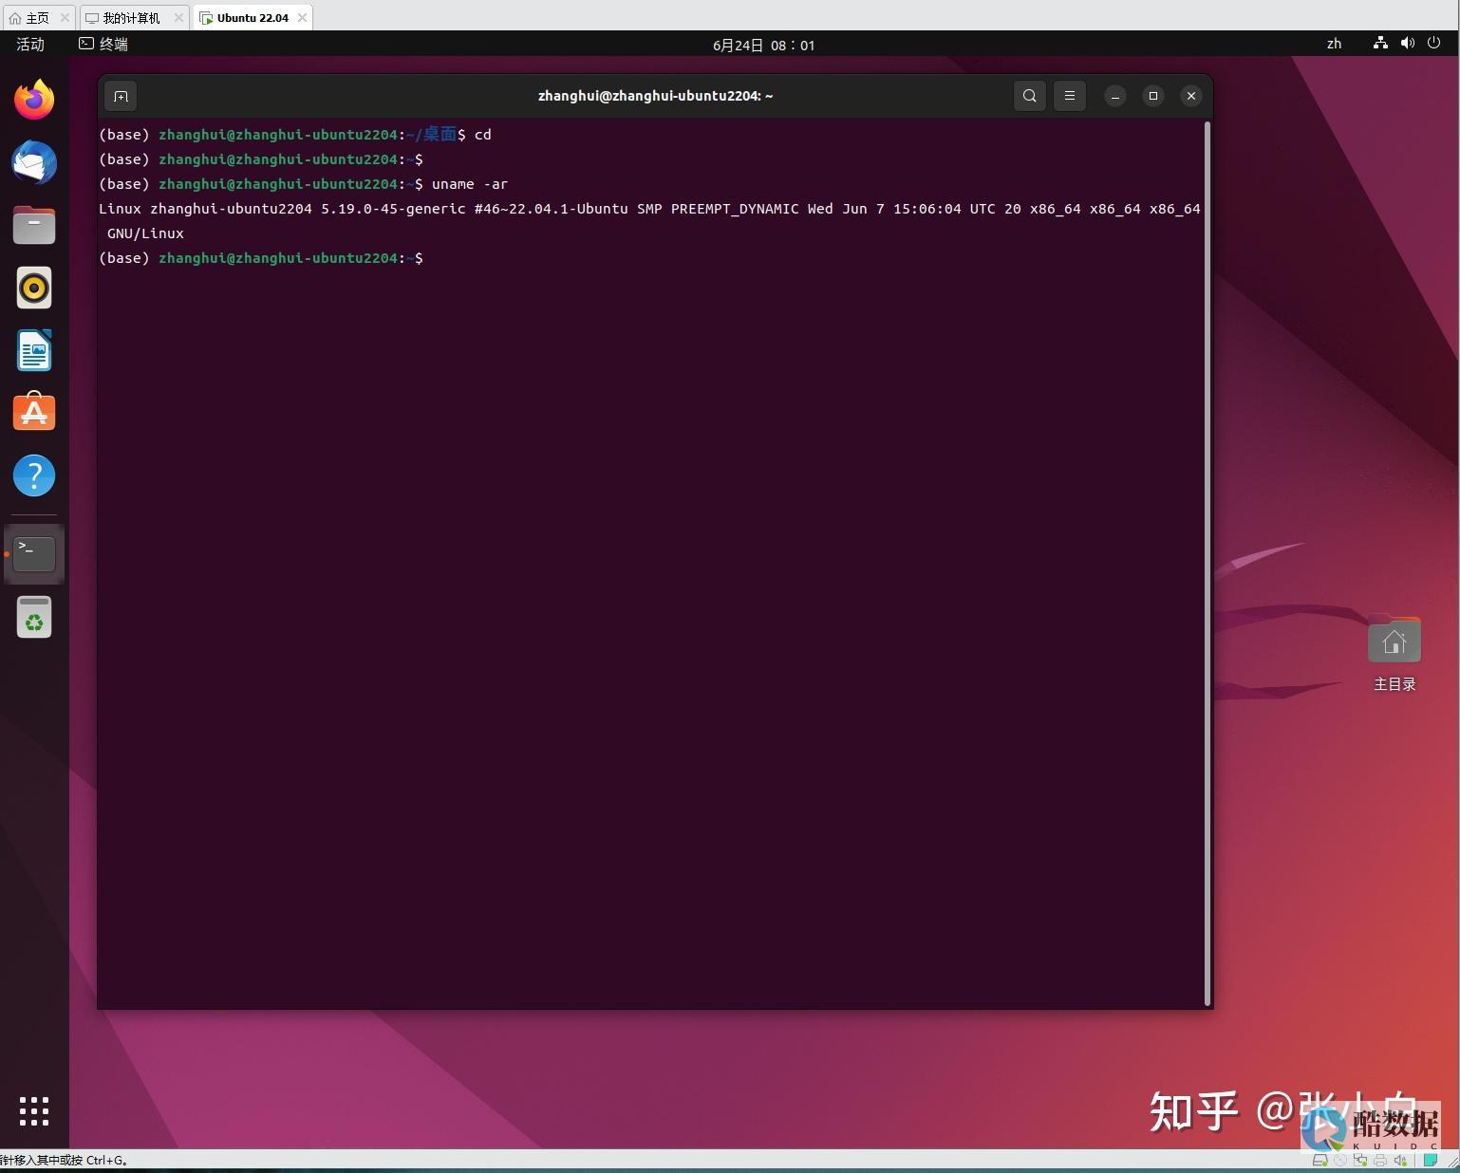
Task: Close the 主页 tab
Action: (65, 18)
